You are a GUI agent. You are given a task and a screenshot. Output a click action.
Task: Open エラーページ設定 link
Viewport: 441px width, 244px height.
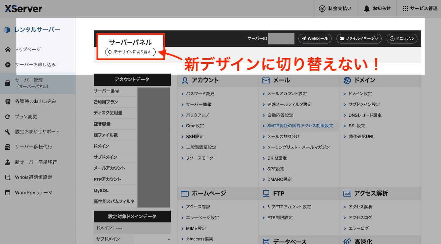(x=202, y=218)
